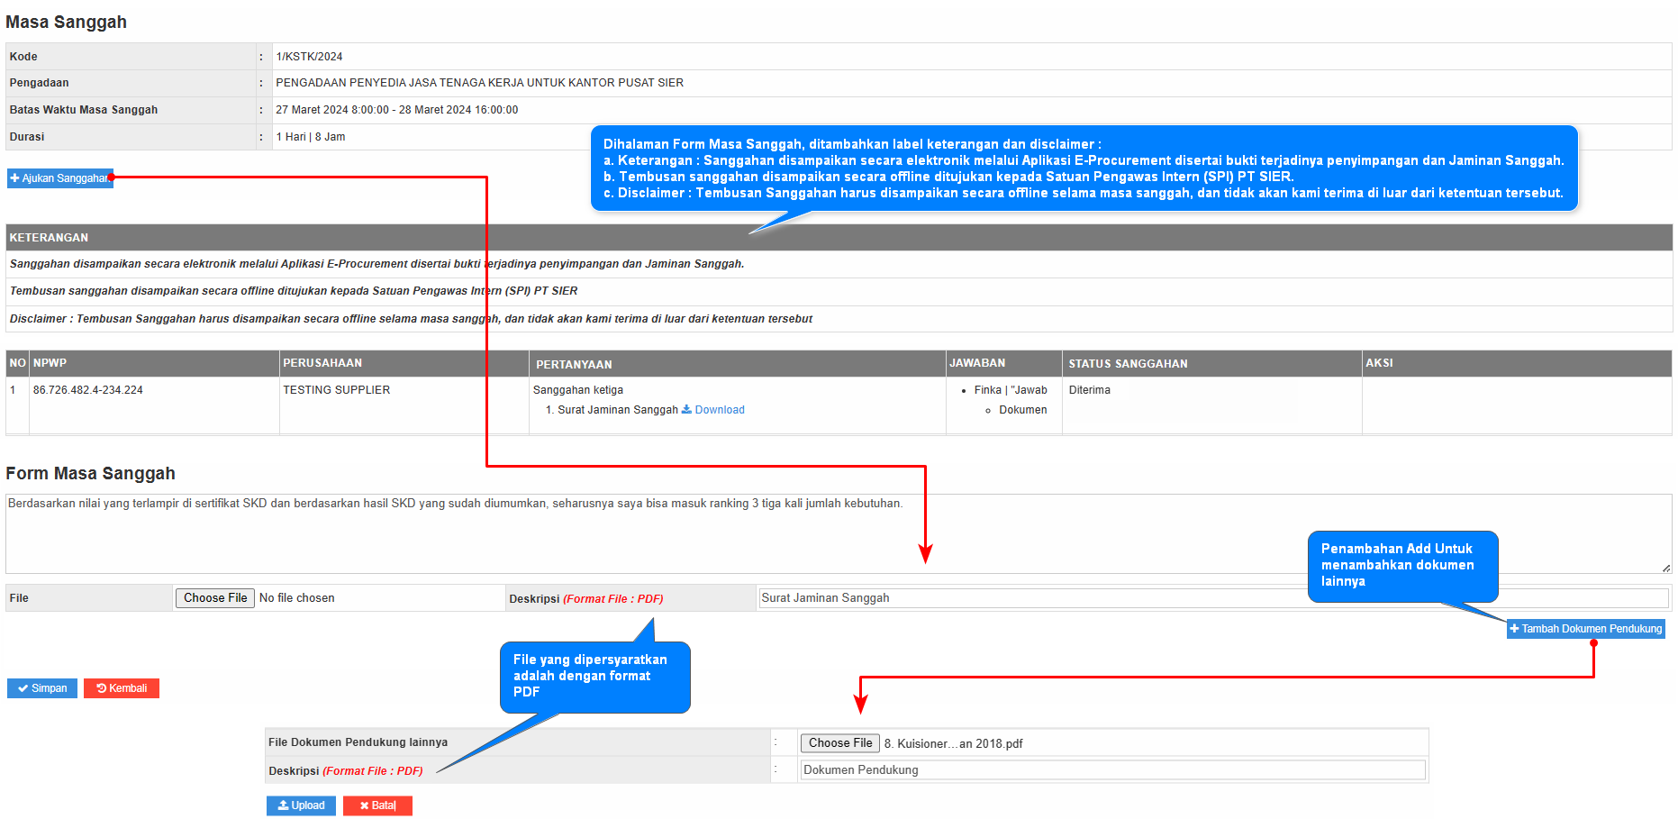This screenshot has height=819, width=1678.
Task: Click row number 1 in the table
Action: pyautogui.click(x=13, y=390)
